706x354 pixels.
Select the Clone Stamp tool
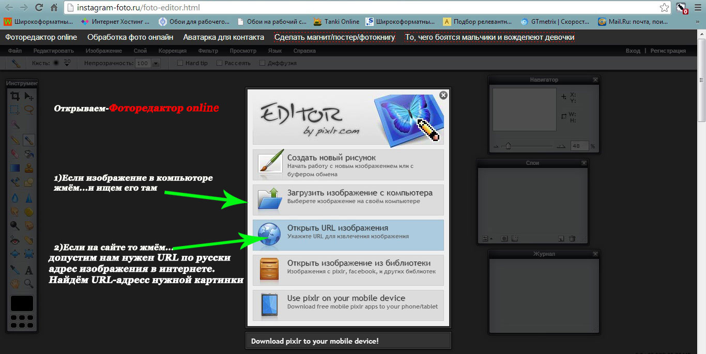coord(29,167)
